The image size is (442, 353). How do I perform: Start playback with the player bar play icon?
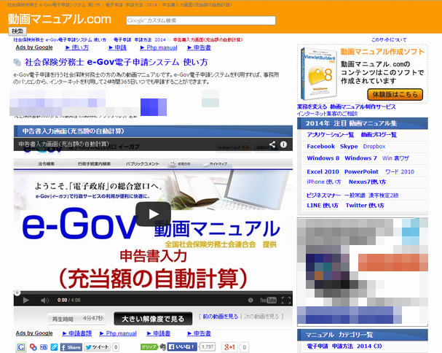pos(25,300)
